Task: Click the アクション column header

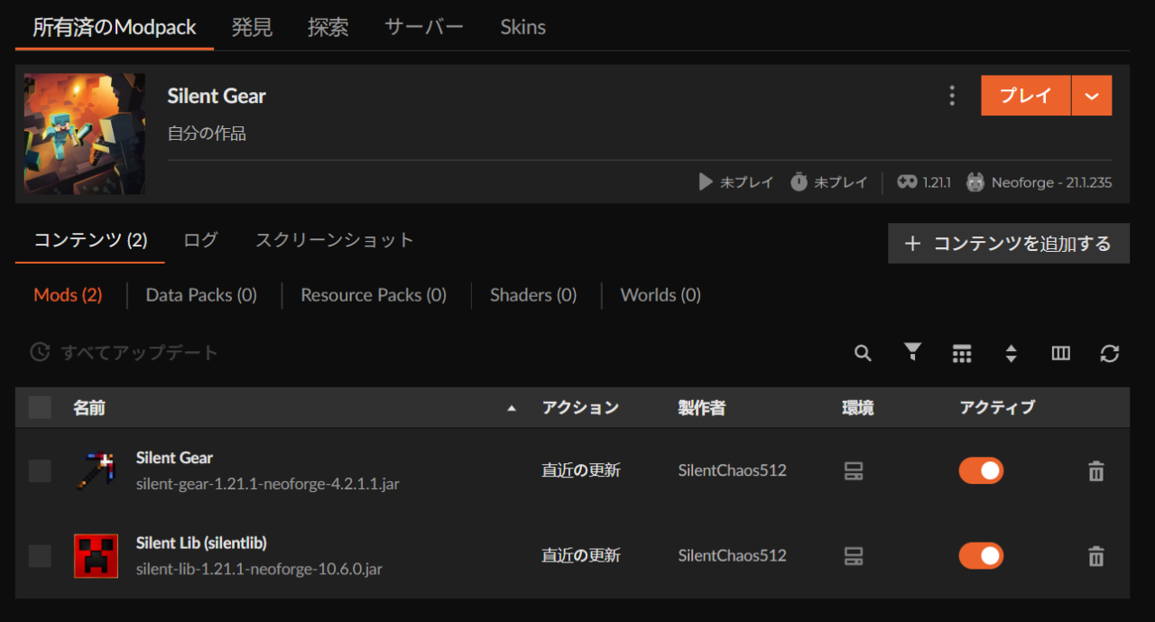Action: (x=581, y=408)
